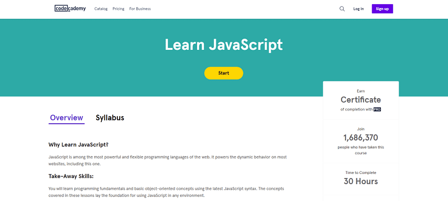This screenshot has height=201, width=448.
Task: Click the 'of completion with' text
Action: (356, 109)
